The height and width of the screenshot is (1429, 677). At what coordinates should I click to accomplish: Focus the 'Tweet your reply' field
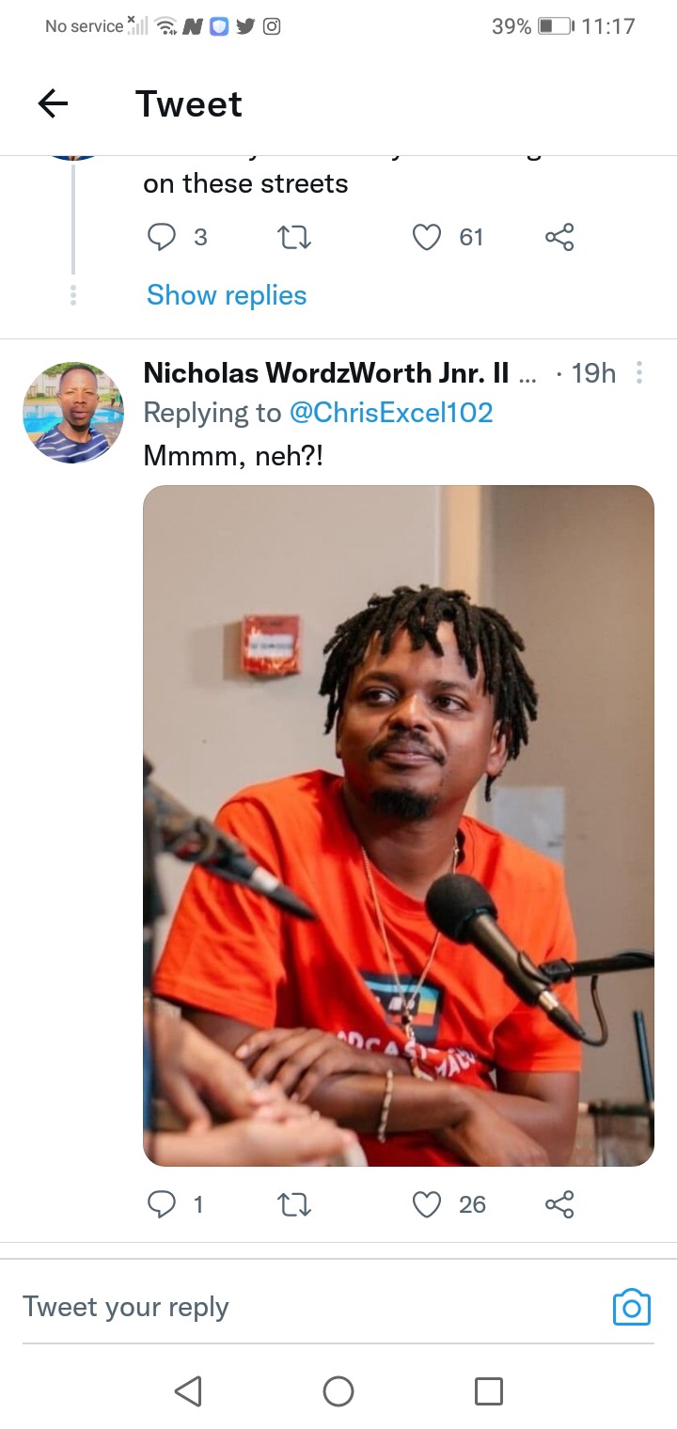(x=310, y=1307)
